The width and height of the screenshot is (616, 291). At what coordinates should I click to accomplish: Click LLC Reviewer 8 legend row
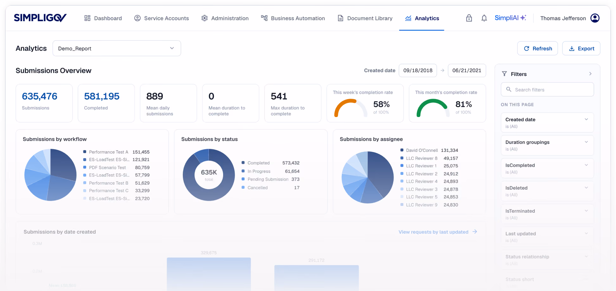click(x=429, y=158)
